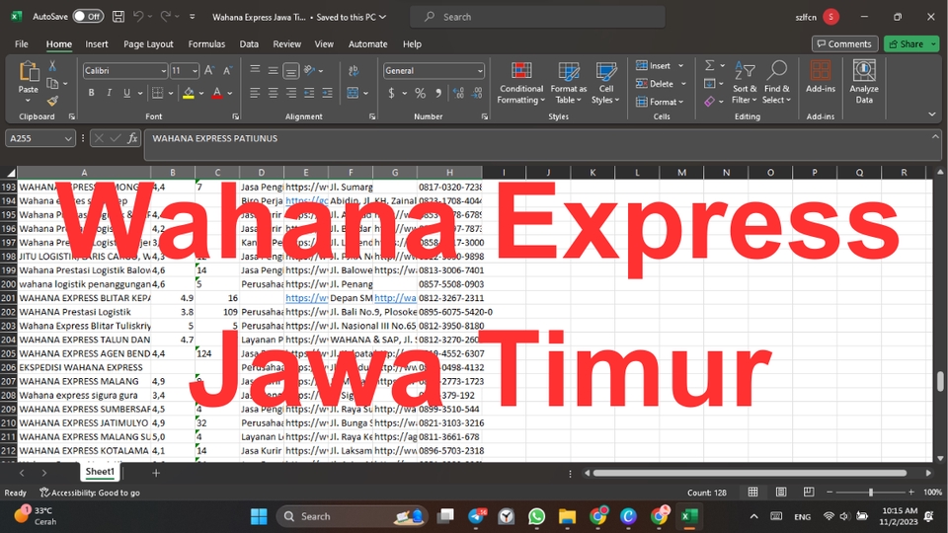Image resolution: width=948 pixels, height=533 pixels.
Task: Decrease font size with the smaller A icon
Action: click(x=227, y=71)
